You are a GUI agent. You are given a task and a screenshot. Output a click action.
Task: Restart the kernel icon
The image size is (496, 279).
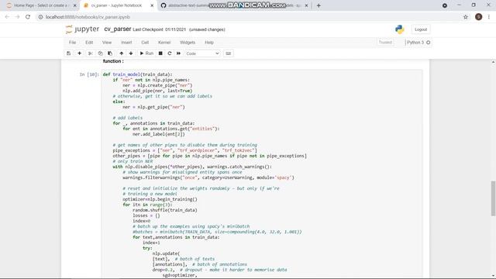[x=170, y=53]
